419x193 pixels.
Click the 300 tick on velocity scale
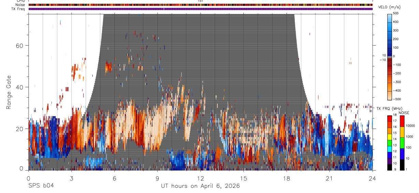point(396,30)
